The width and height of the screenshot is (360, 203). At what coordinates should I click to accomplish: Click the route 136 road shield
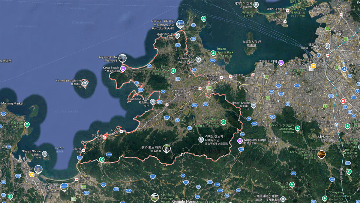[293, 173]
